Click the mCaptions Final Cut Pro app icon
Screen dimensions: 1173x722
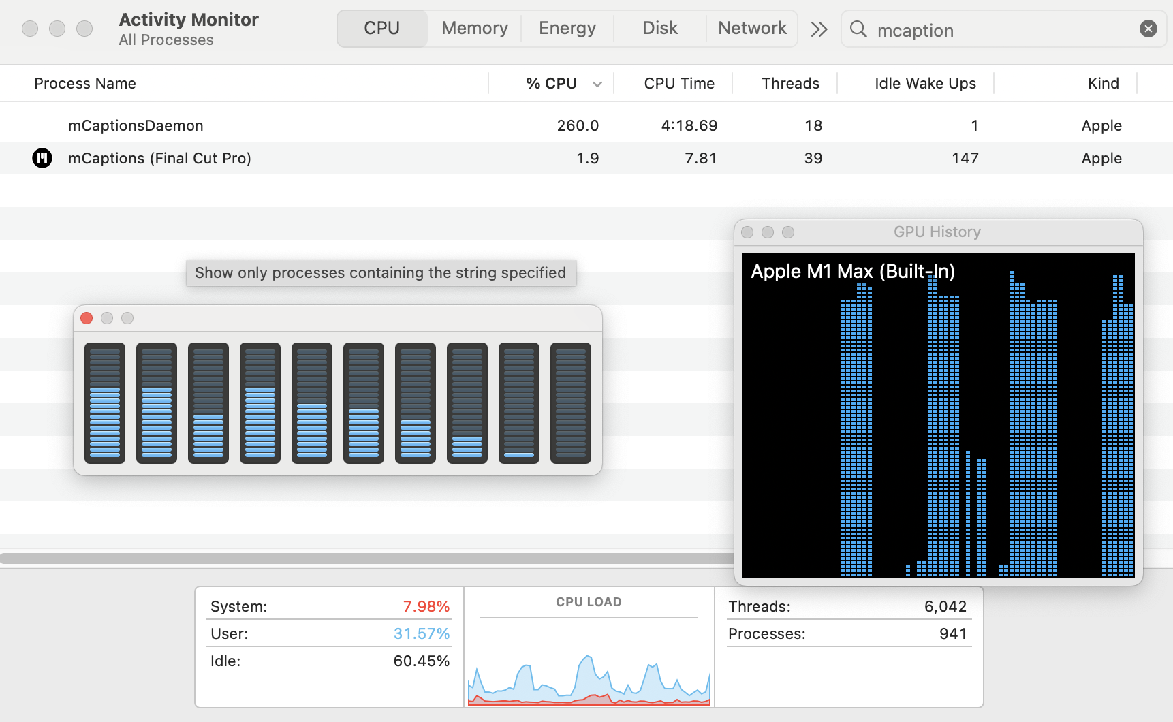(x=42, y=158)
